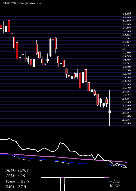
Task: Click the 28.9 price axis label
Action: click(x=125, y=99)
